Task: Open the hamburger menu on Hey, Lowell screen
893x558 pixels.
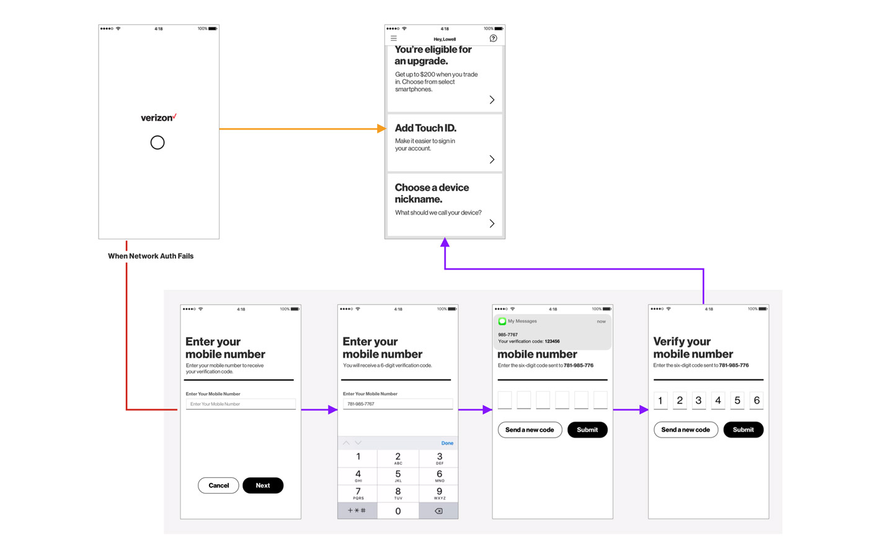Action: point(394,38)
